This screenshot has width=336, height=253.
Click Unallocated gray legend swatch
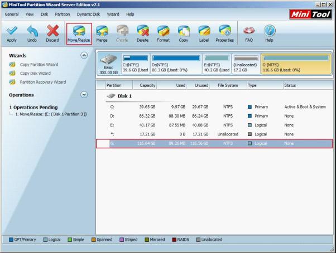point(199,240)
